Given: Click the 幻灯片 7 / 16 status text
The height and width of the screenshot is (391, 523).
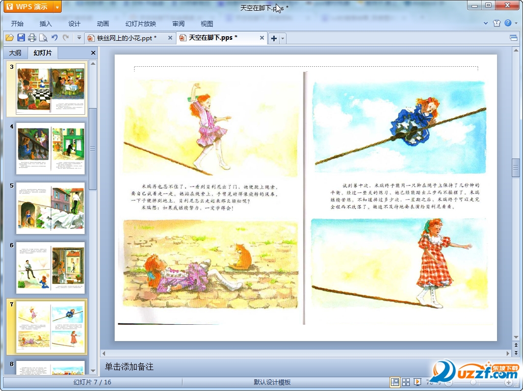Looking at the screenshot, I should tap(92, 382).
